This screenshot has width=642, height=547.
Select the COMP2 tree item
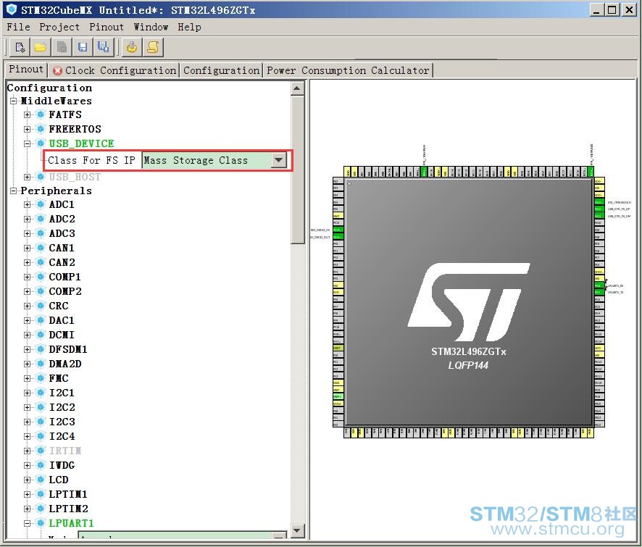[65, 291]
